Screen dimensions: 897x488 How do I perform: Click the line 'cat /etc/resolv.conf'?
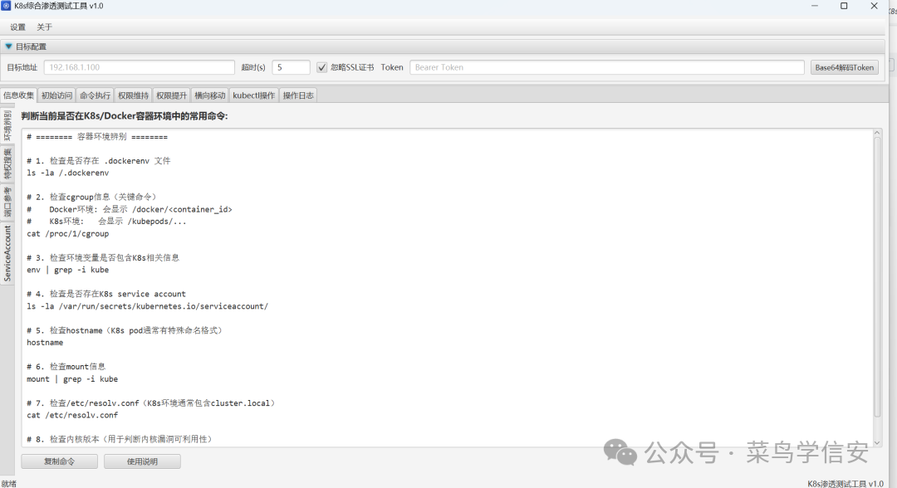coord(72,415)
